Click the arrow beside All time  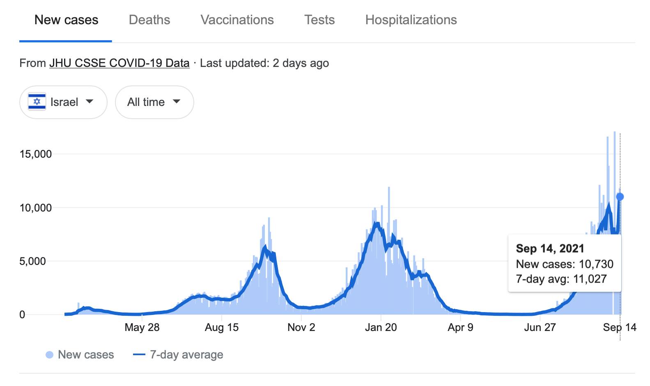pos(177,101)
